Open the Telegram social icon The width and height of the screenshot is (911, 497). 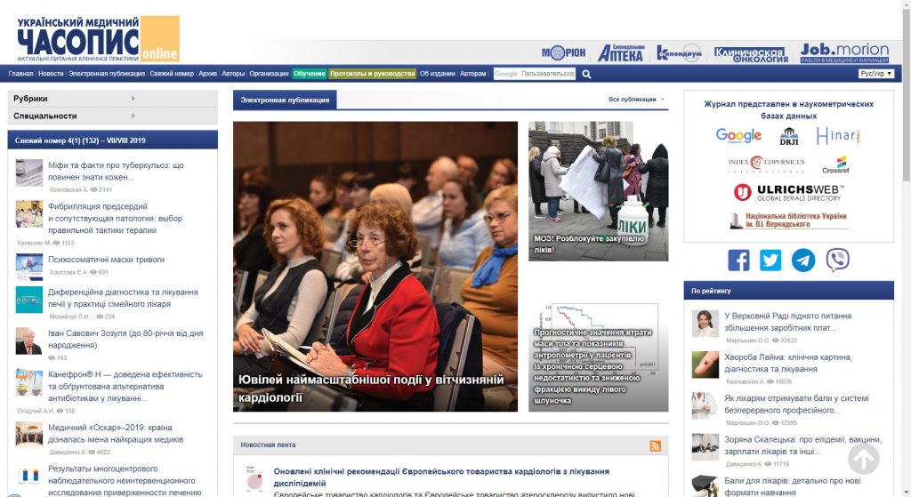pyautogui.click(x=803, y=260)
